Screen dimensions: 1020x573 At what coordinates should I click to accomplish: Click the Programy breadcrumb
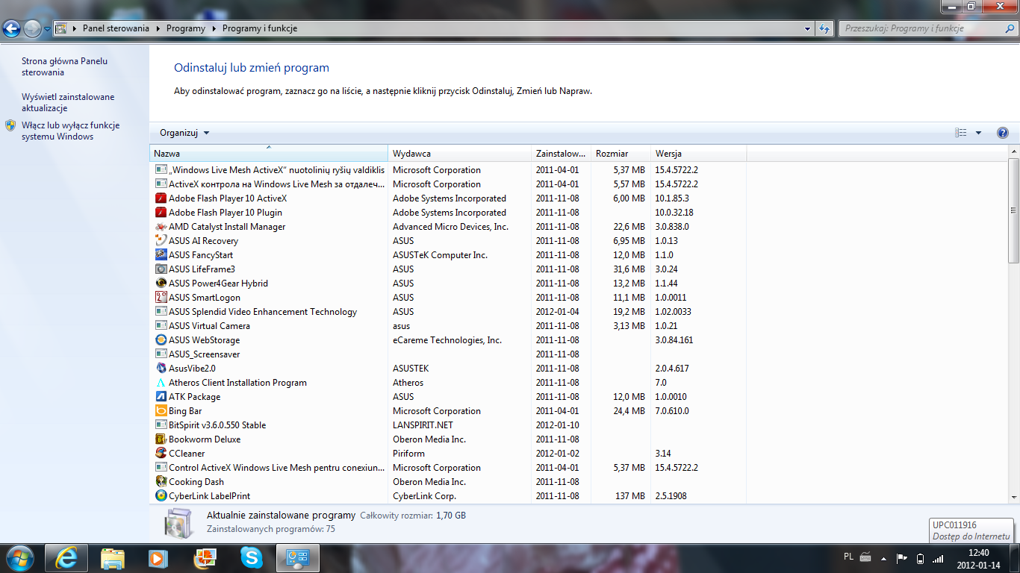coord(186,28)
